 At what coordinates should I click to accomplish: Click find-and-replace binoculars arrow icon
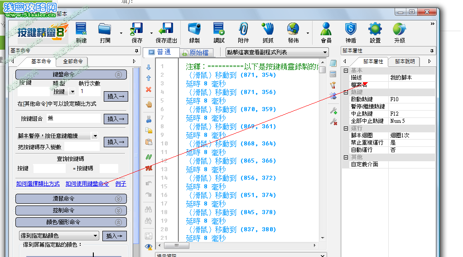(x=149, y=220)
